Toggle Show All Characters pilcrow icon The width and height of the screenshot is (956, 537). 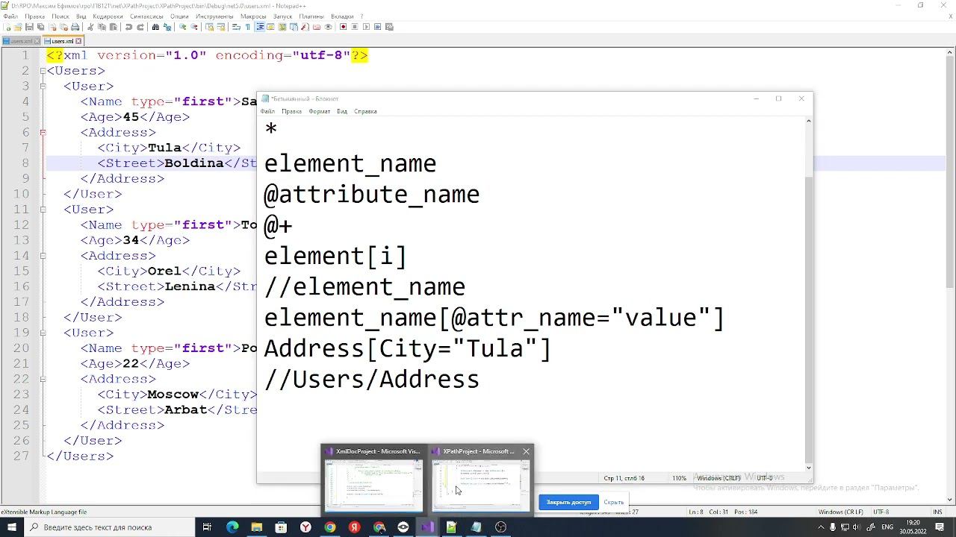[248, 27]
